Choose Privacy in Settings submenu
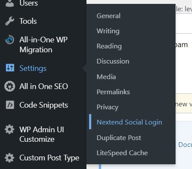Viewport: 192px width, 169px height. click(107, 107)
